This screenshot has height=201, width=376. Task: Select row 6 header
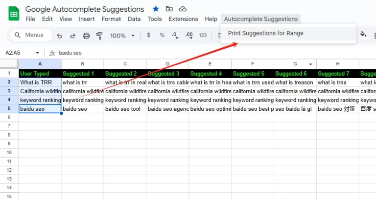[x=9, y=117]
